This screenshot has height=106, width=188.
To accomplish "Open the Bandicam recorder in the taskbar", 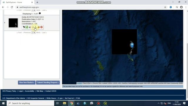I will tap(98, 103).
